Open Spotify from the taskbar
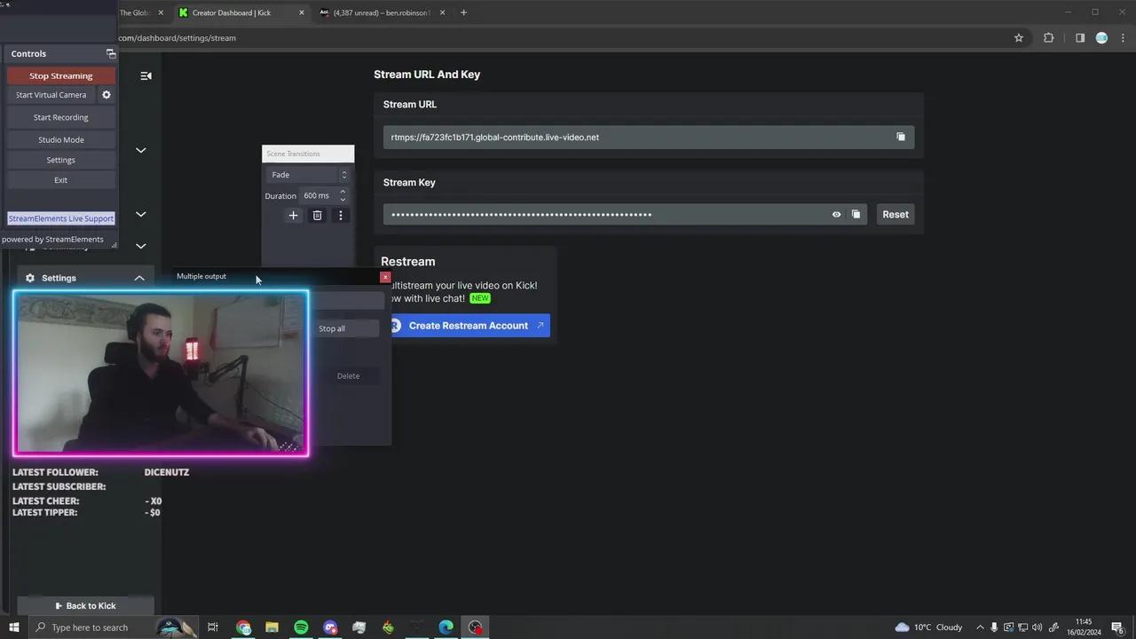1136x639 pixels. tap(301, 627)
